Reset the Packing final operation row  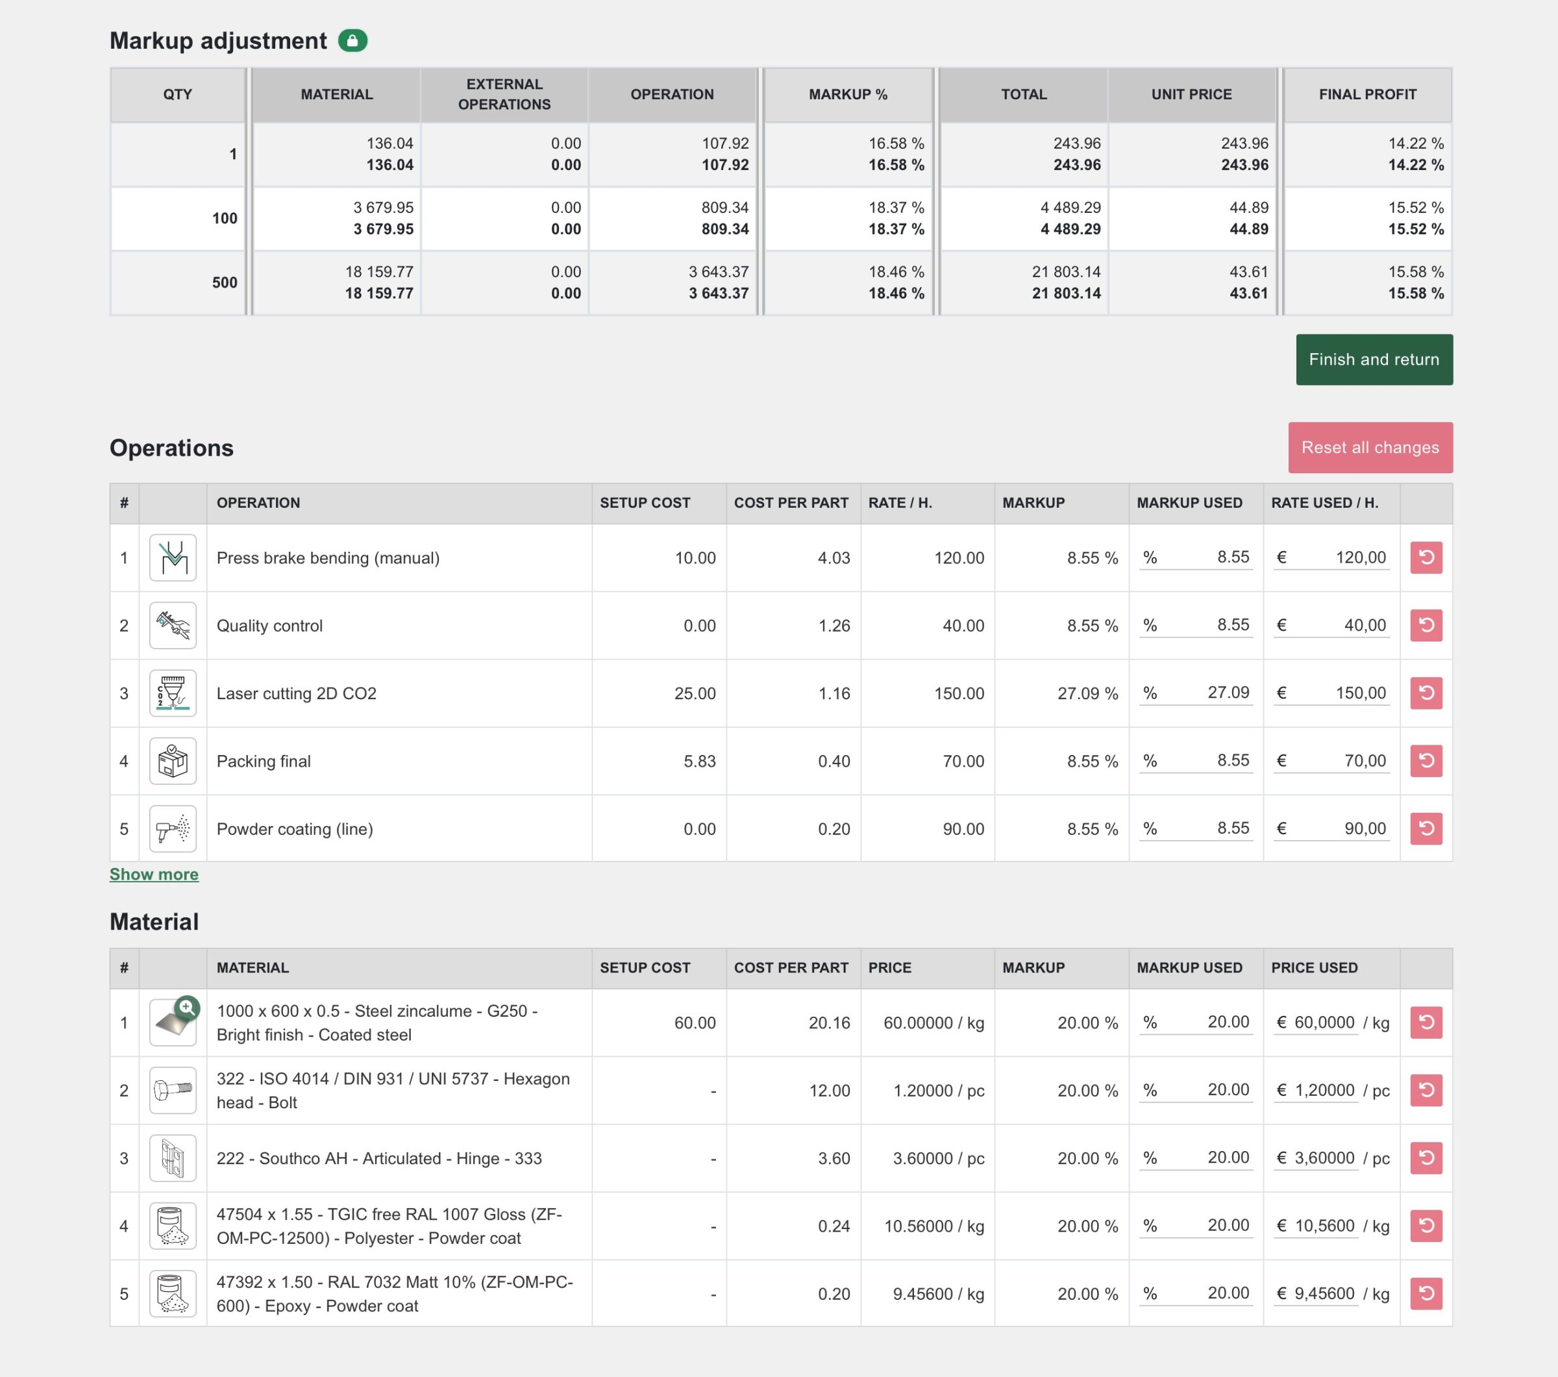point(1426,762)
